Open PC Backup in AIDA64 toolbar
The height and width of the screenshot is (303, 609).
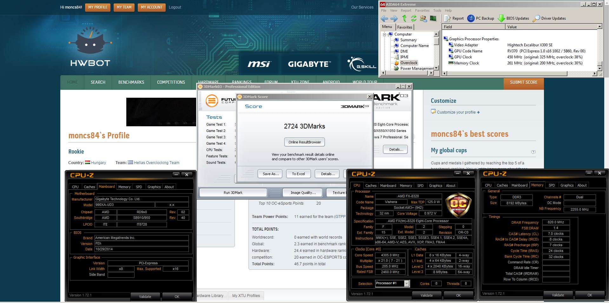[481, 18]
